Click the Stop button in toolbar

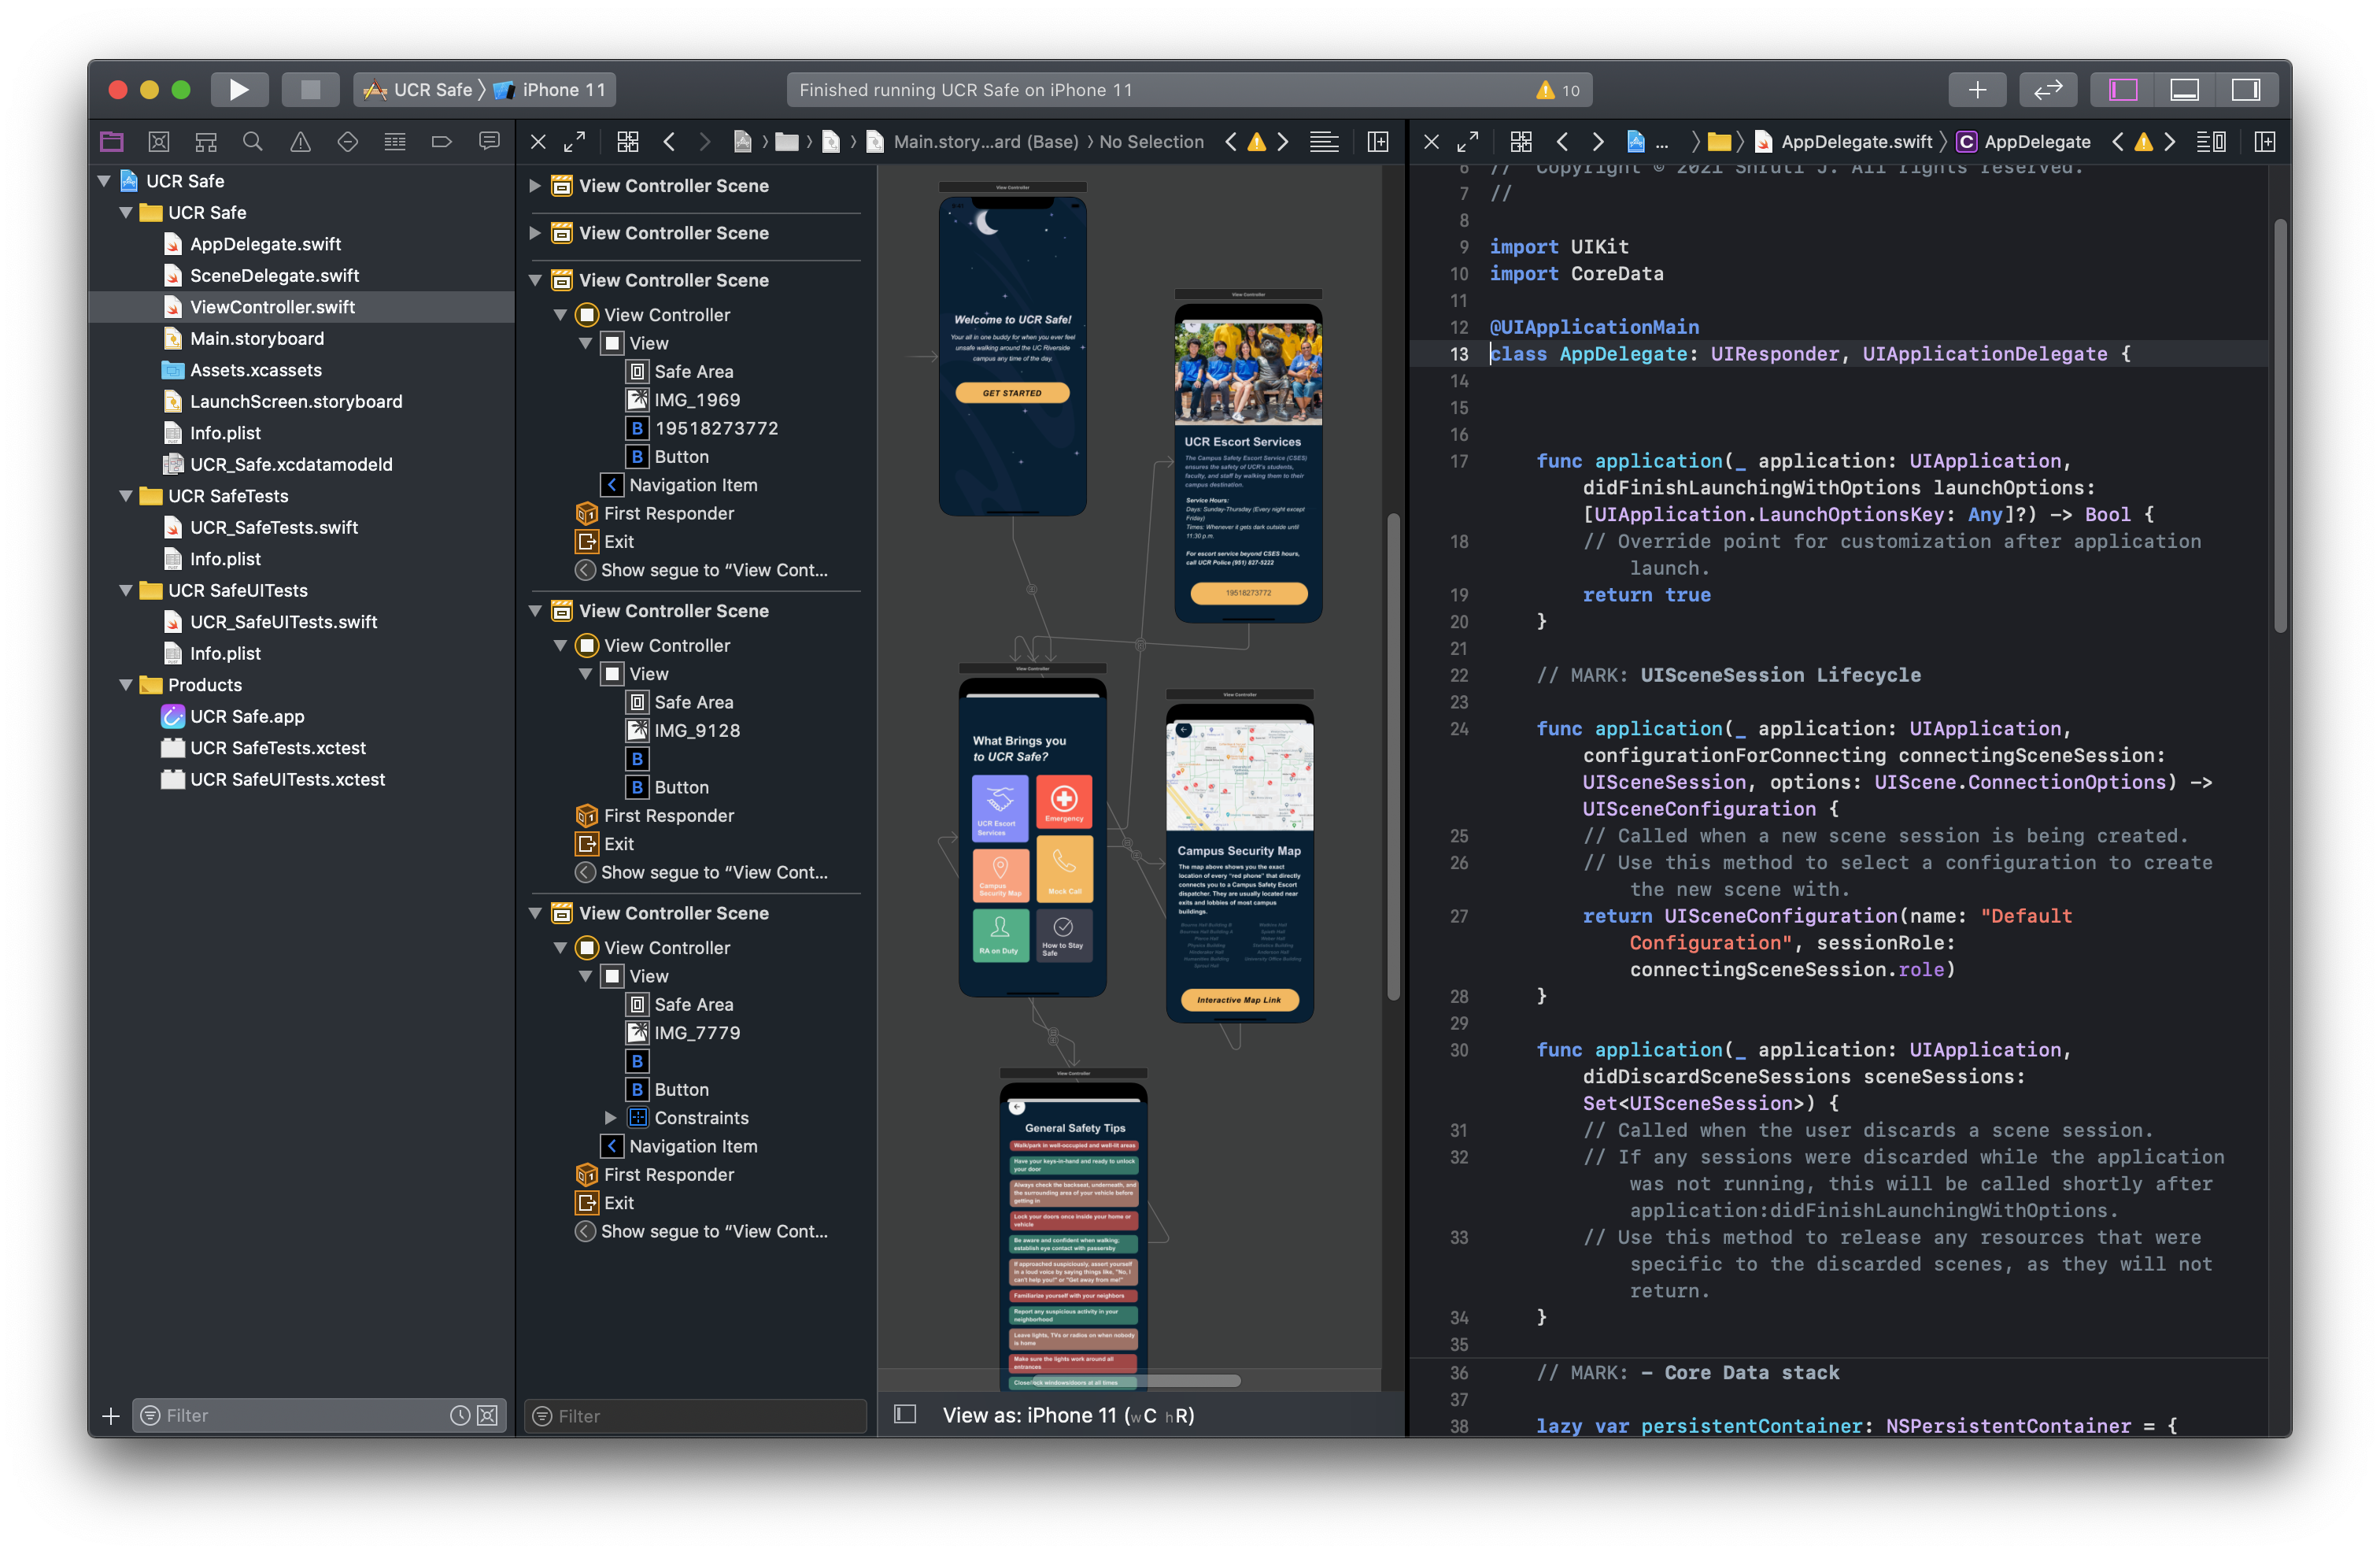point(310,90)
